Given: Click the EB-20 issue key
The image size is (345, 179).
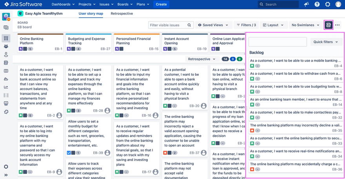Looking at the screenshot, I should (x=194, y=106).
